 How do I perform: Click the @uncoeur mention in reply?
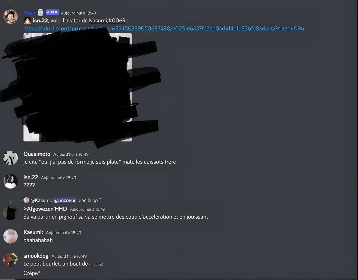65,200
